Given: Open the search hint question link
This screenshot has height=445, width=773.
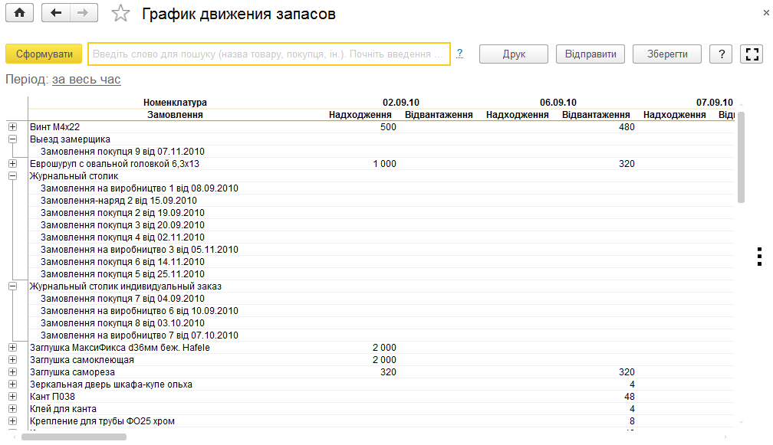Looking at the screenshot, I should [x=459, y=54].
